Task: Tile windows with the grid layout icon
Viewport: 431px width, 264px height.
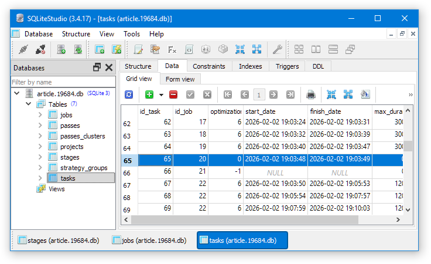Action: (299, 49)
